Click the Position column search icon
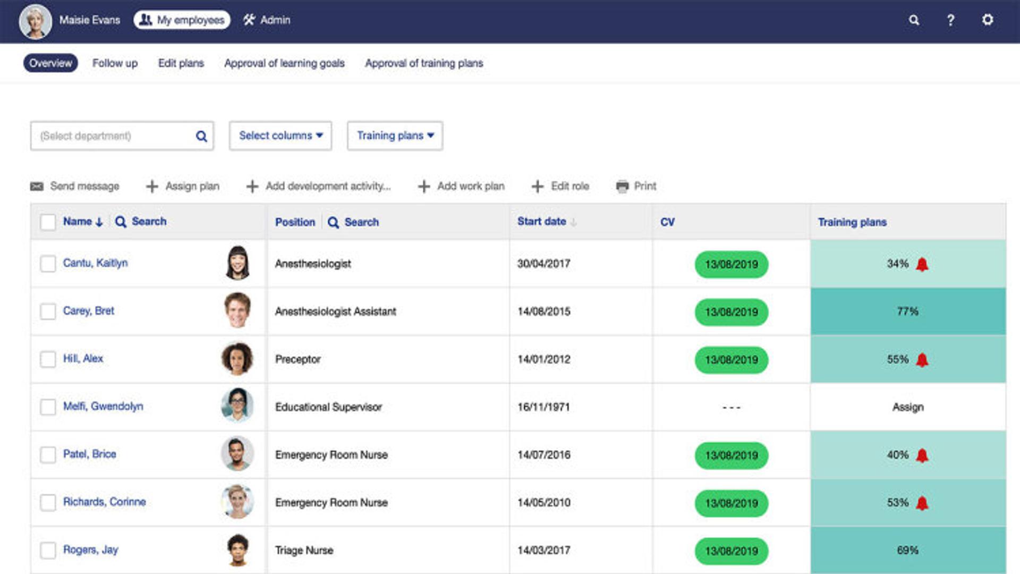The image size is (1020, 574). click(333, 222)
